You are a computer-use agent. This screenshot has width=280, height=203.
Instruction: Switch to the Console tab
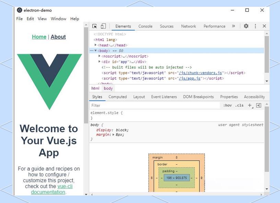pyautogui.click(x=145, y=26)
